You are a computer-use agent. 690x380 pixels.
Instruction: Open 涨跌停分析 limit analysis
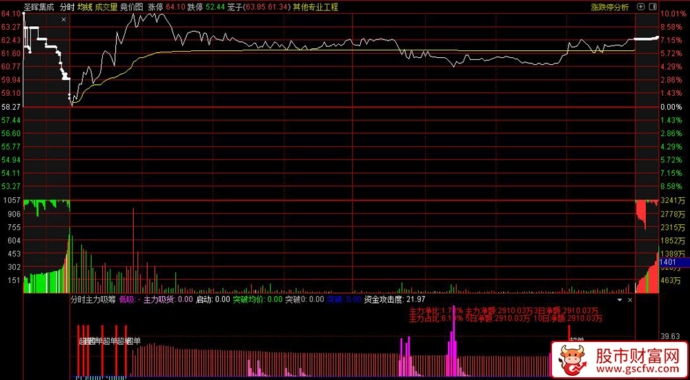[x=610, y=7]
